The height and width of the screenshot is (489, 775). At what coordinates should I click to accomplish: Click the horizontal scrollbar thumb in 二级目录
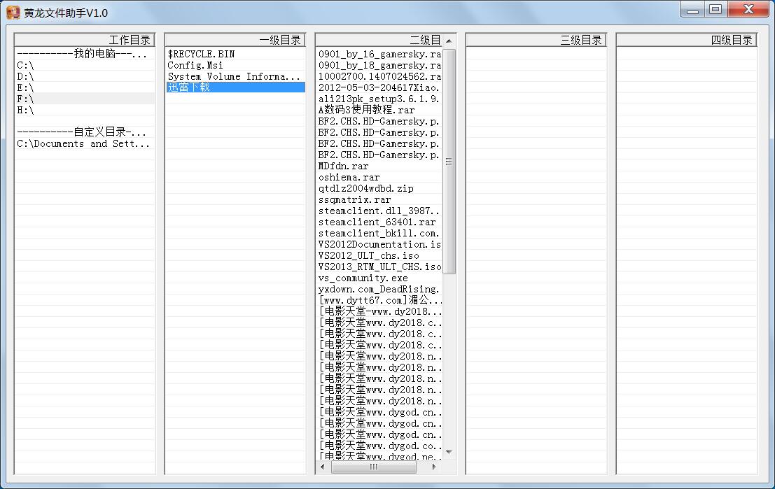pyautogui.click(x=374, y=467)
